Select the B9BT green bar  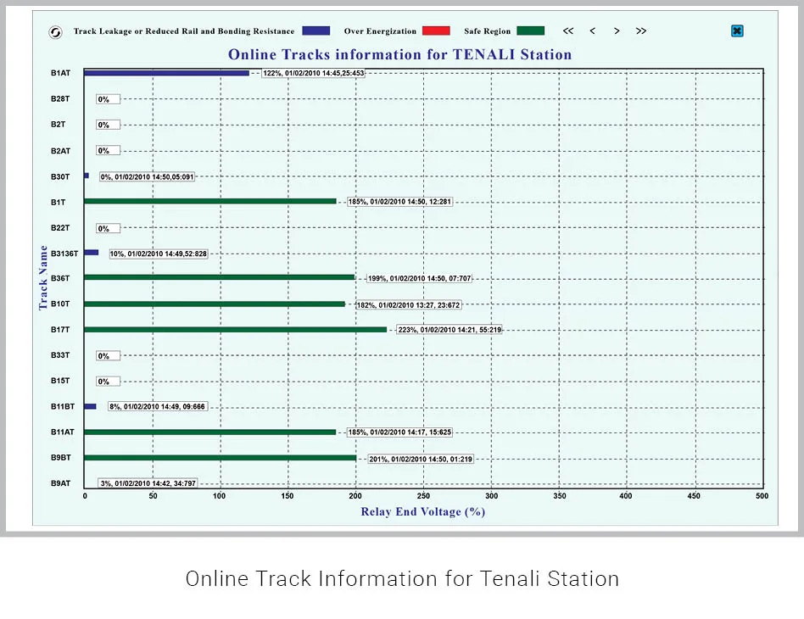221,457
